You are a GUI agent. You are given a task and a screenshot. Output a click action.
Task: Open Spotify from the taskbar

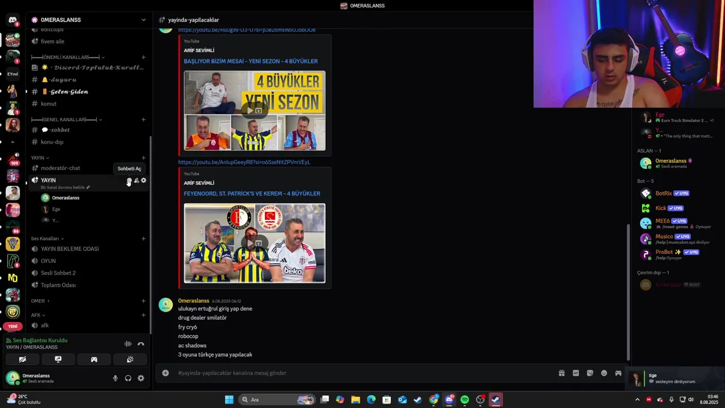[x=464, y=399]
